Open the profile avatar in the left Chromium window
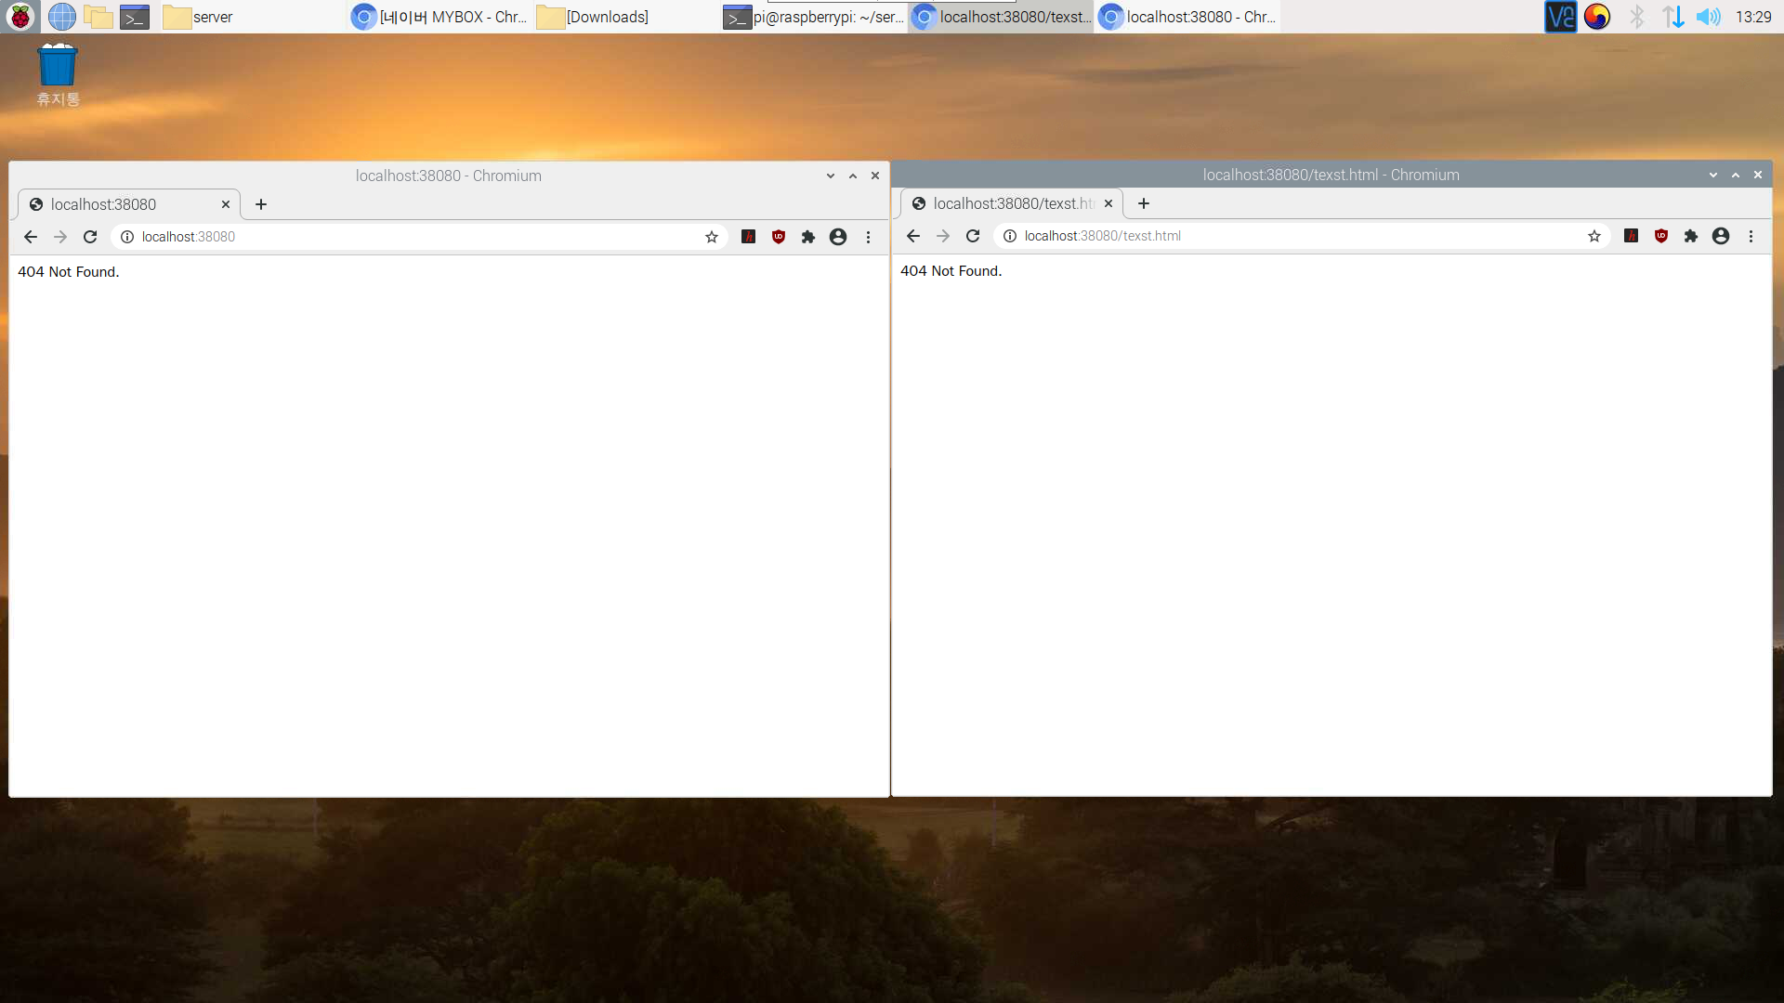 (838, 237)
